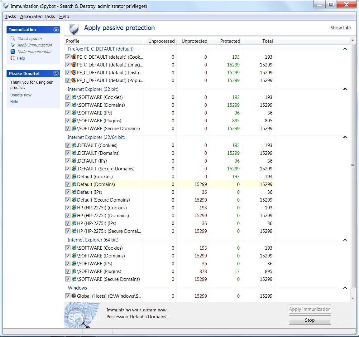Click IE icon of .DEFAULT (Secure Domains) row
Viewport: 359px width, 337px height.
tap(74, 168)
